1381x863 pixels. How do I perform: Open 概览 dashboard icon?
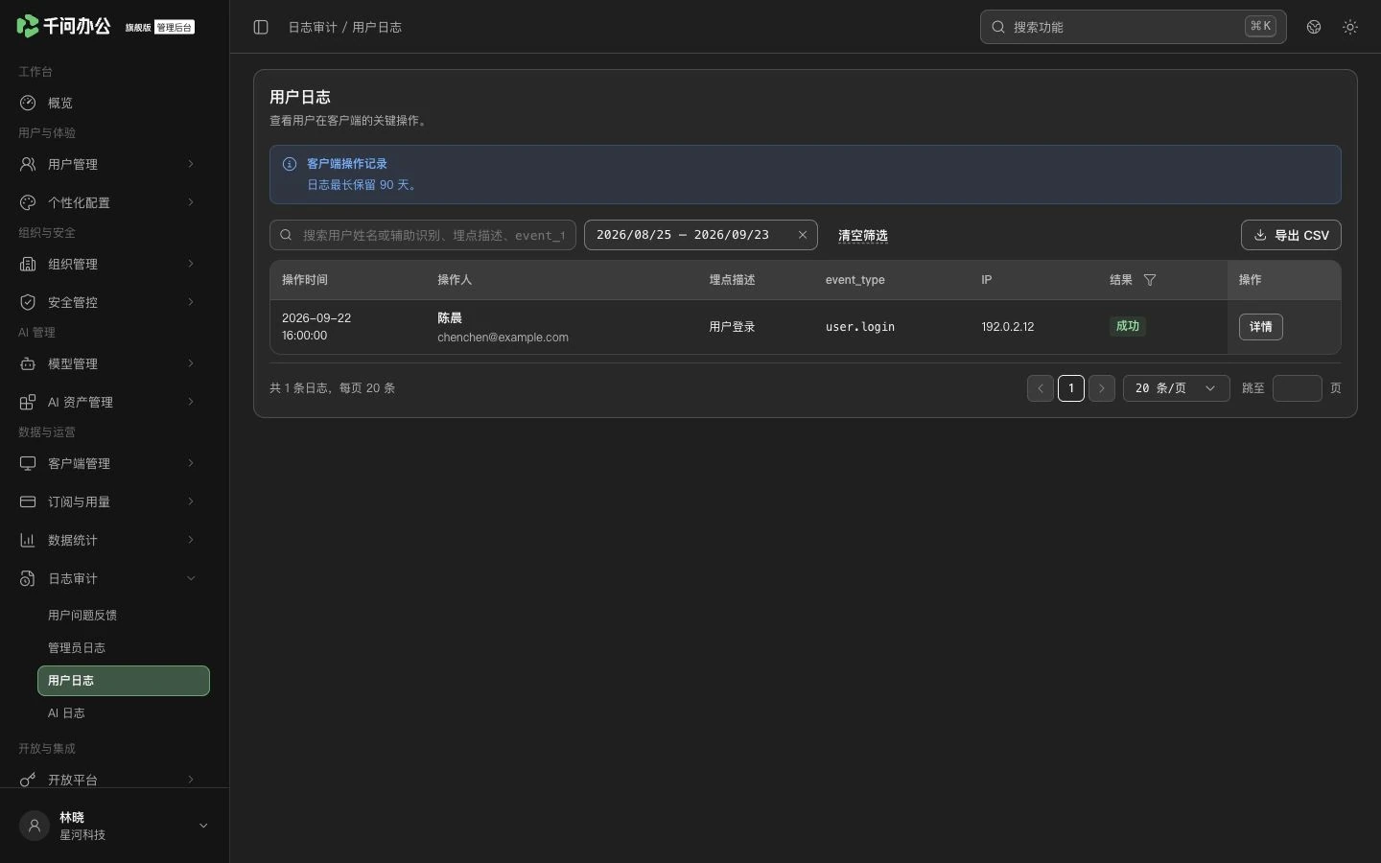(x=28, y=103)
